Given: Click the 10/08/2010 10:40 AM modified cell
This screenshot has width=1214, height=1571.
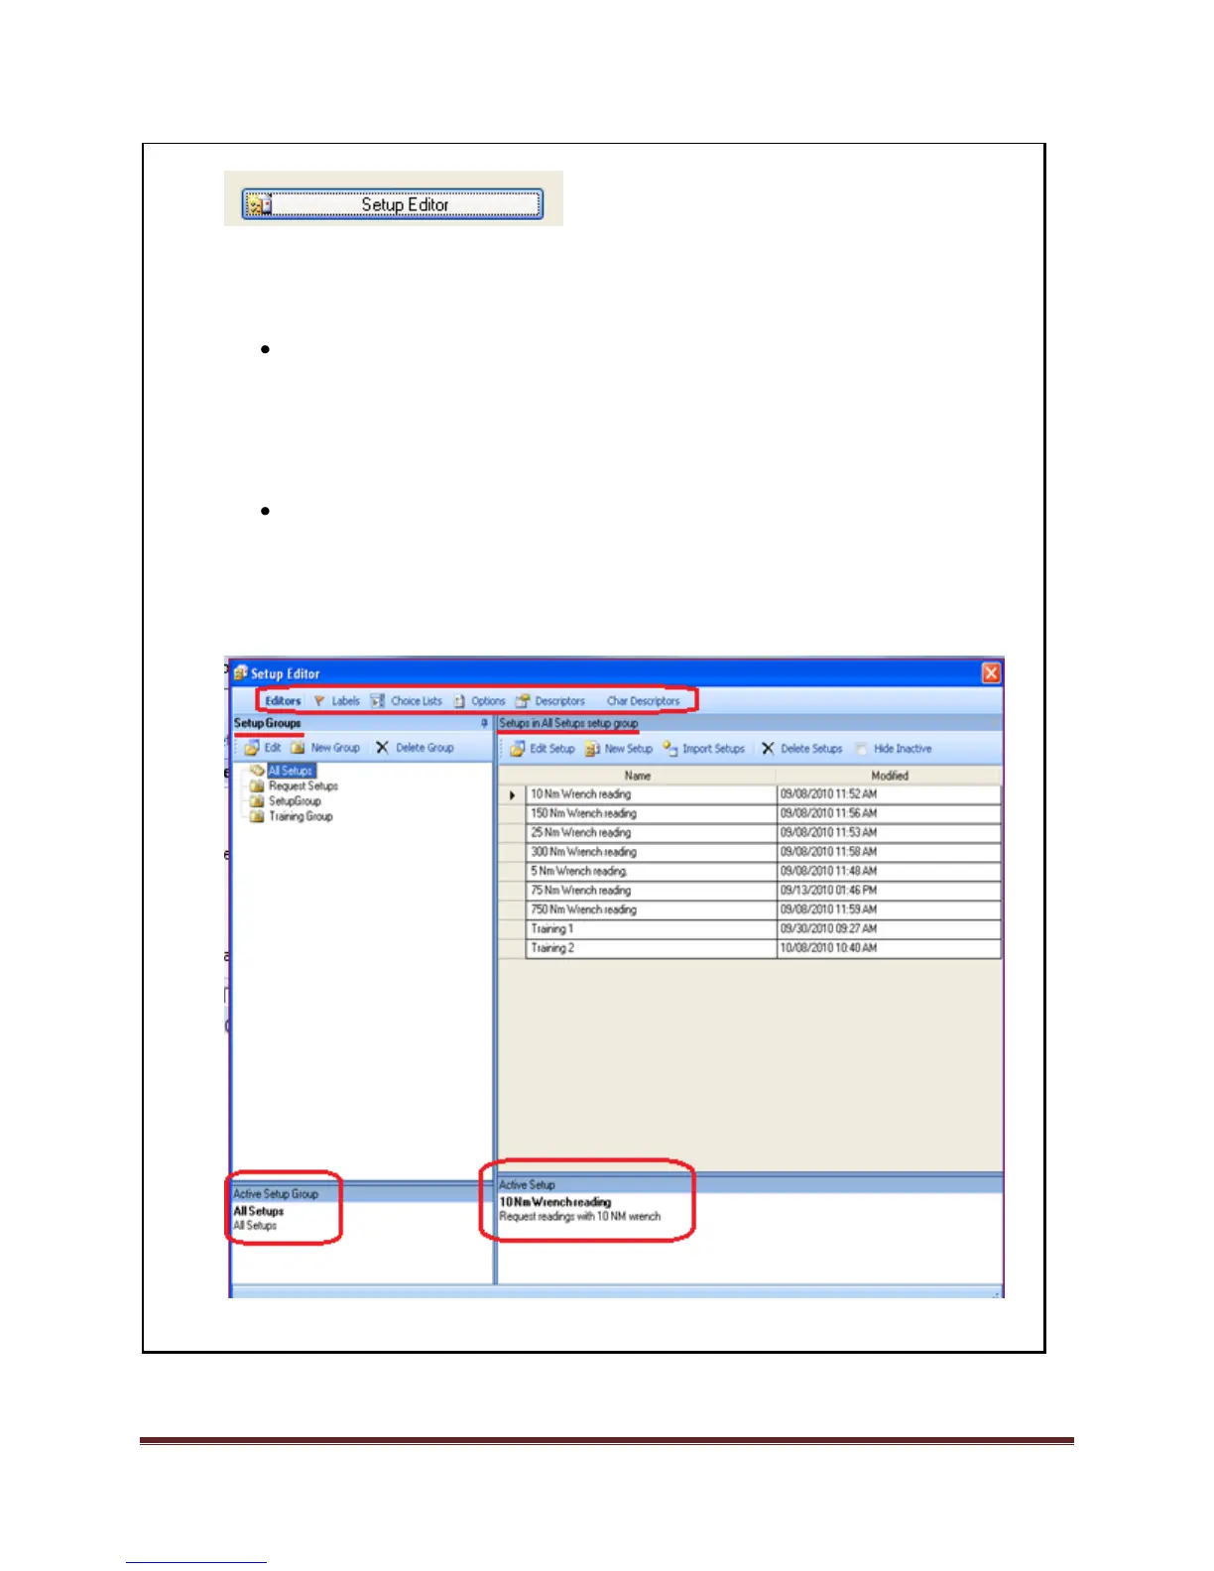Looking at the screenshot, I should [889, 948].
